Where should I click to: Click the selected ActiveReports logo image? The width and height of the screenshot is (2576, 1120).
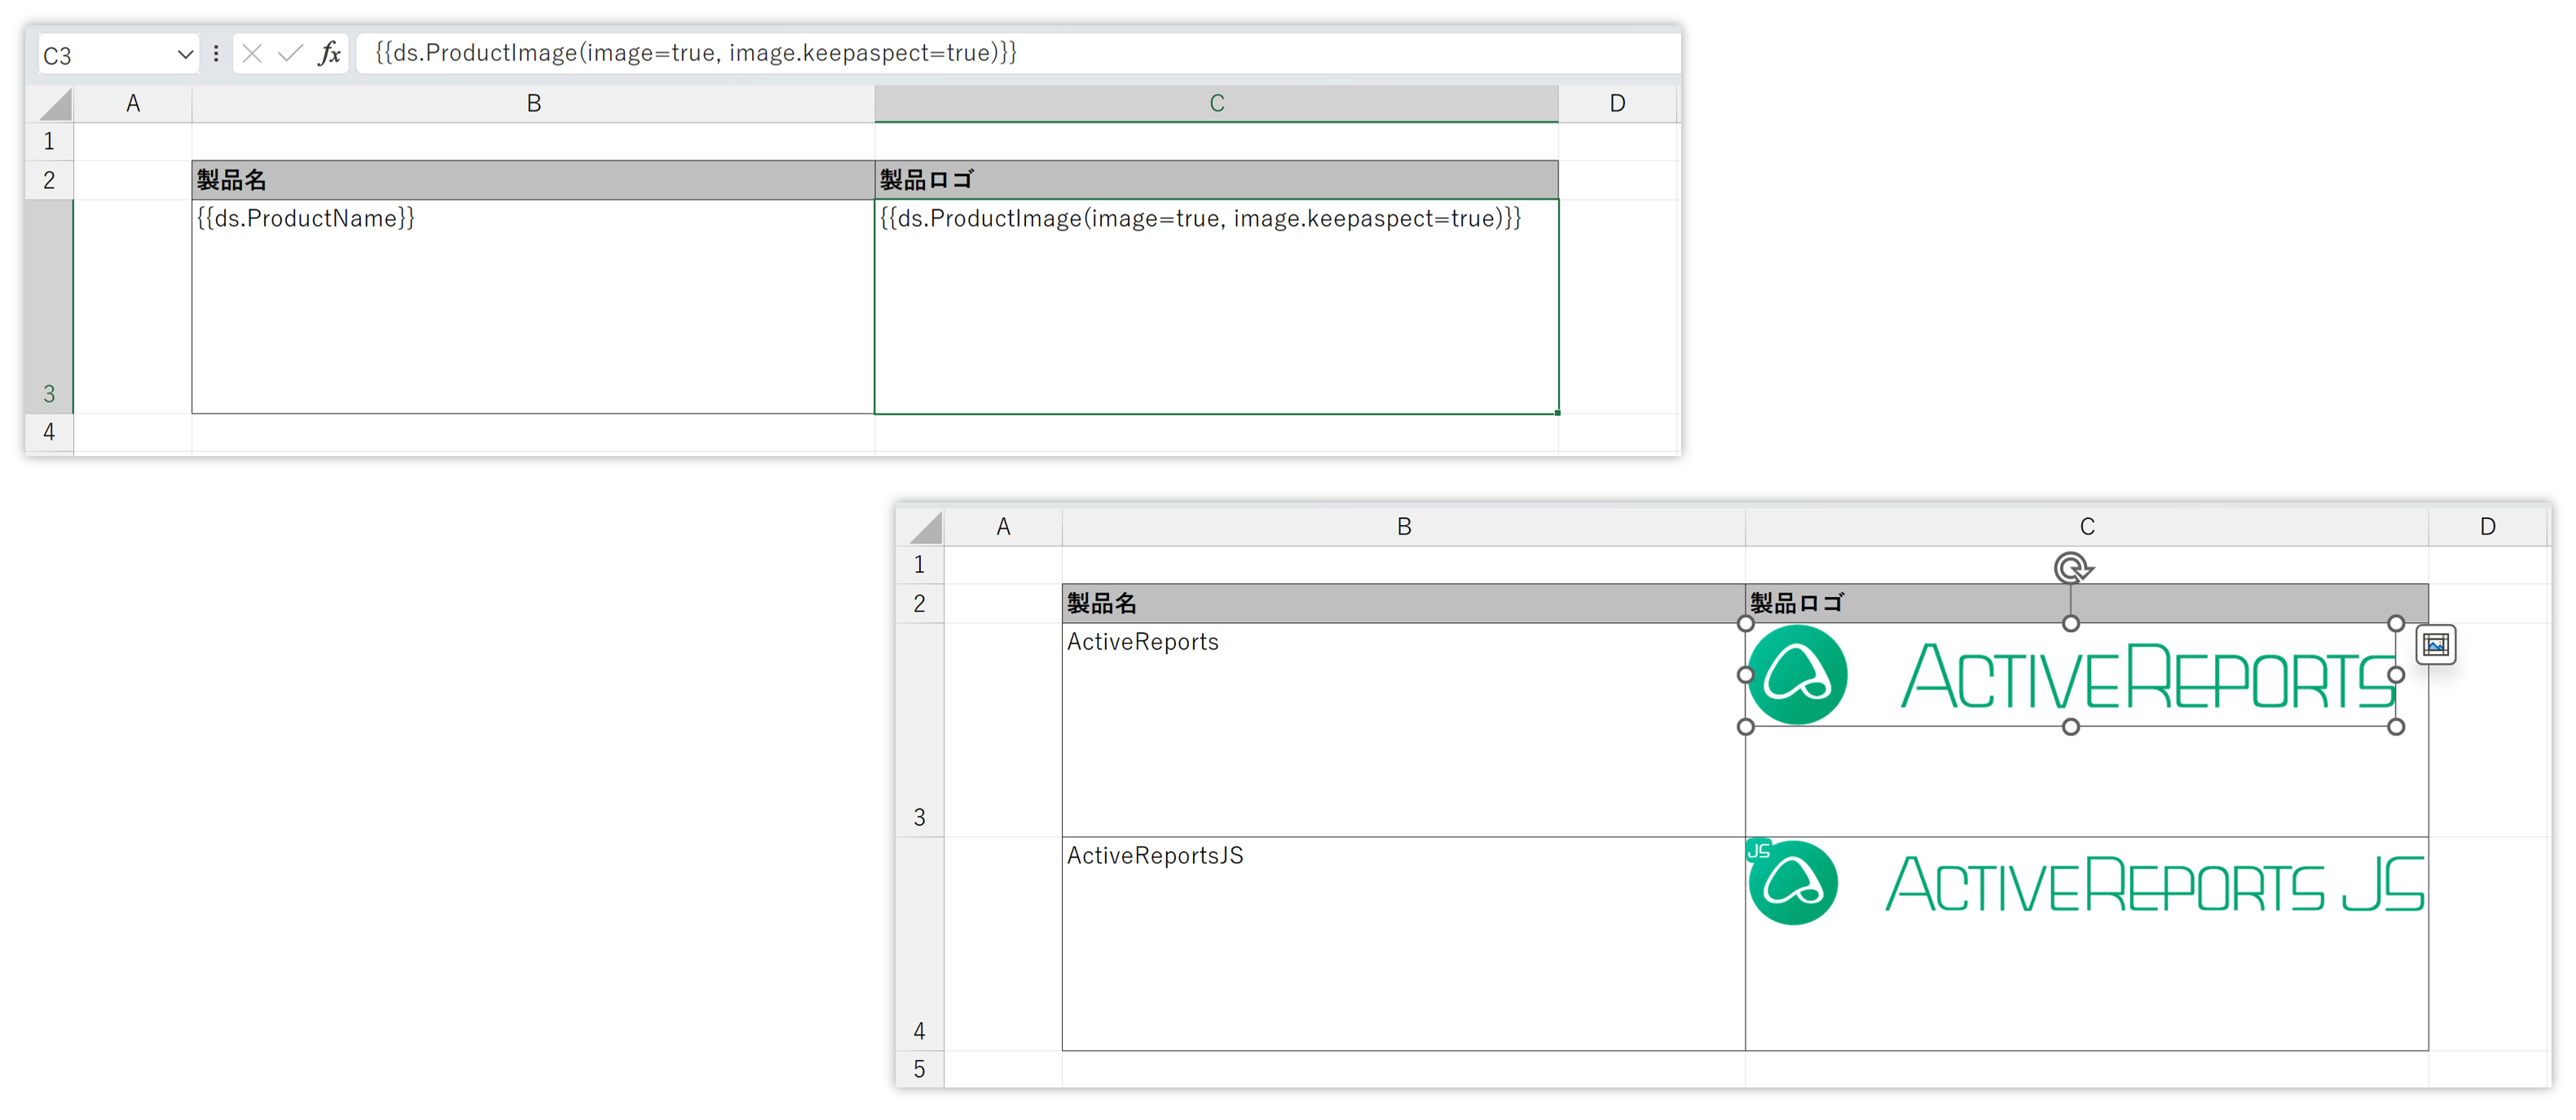2071,675
